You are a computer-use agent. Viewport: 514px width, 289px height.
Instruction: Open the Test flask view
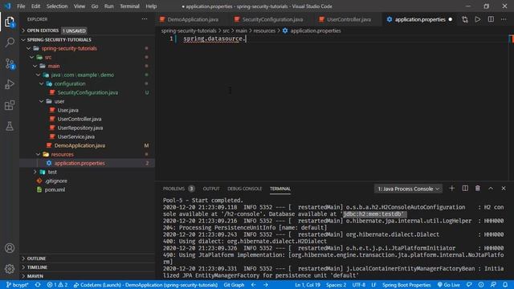point(10,126)
